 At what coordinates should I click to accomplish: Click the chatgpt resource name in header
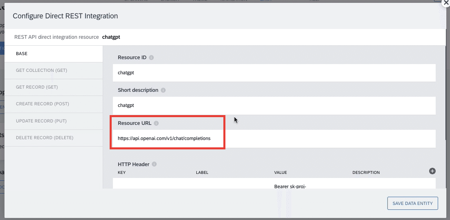click(111, 37)
